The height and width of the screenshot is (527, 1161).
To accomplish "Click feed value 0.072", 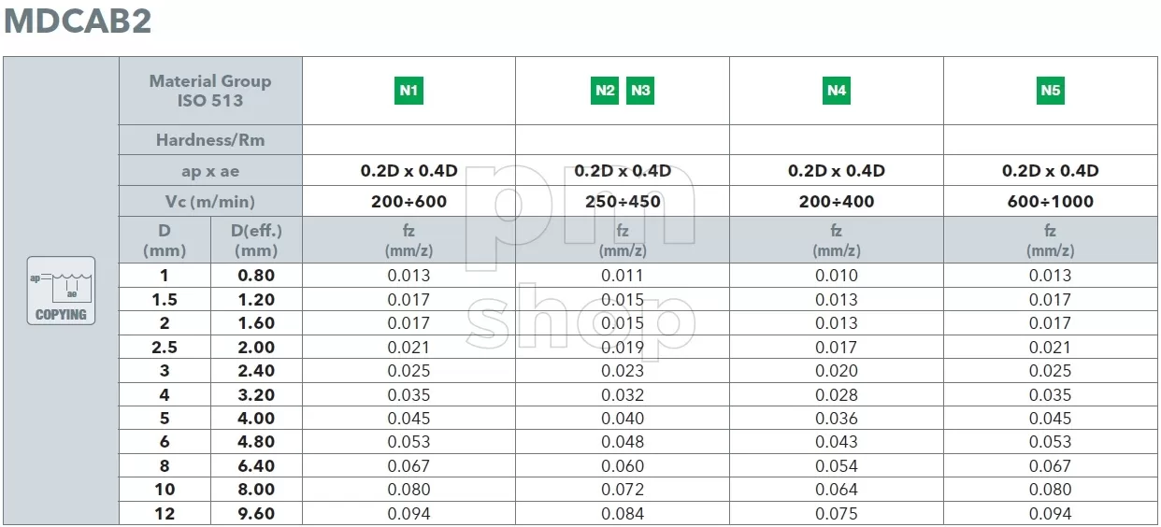I will (623, 490).
